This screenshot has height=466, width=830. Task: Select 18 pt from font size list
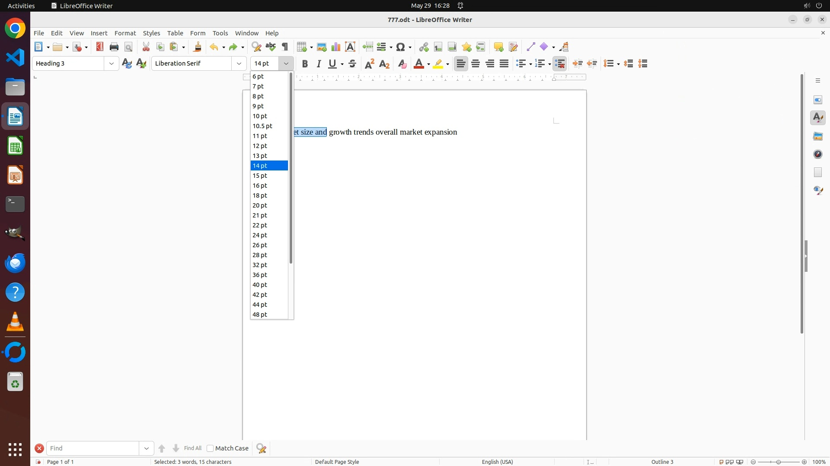[260, 195]
